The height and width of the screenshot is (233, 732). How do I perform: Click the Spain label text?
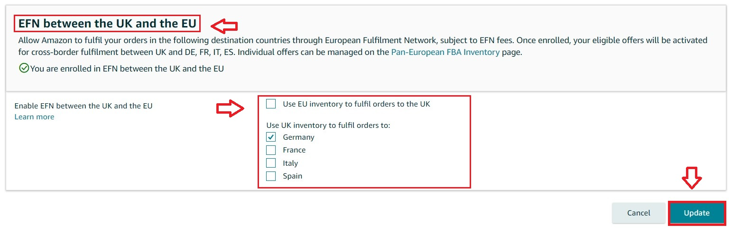pyautogui.click(x=292, y=176)
